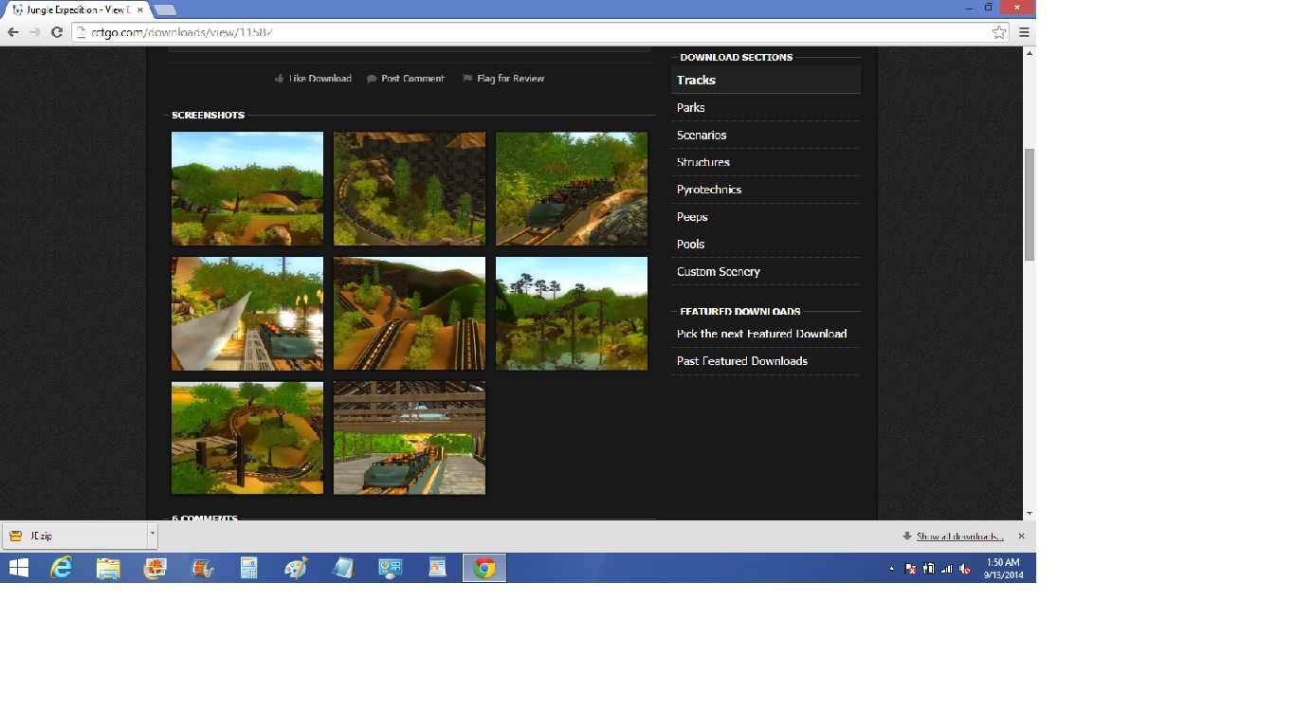Screen dimensions: 1295x728
Task: Click the browser back arrow
Action: pos(13,32)
